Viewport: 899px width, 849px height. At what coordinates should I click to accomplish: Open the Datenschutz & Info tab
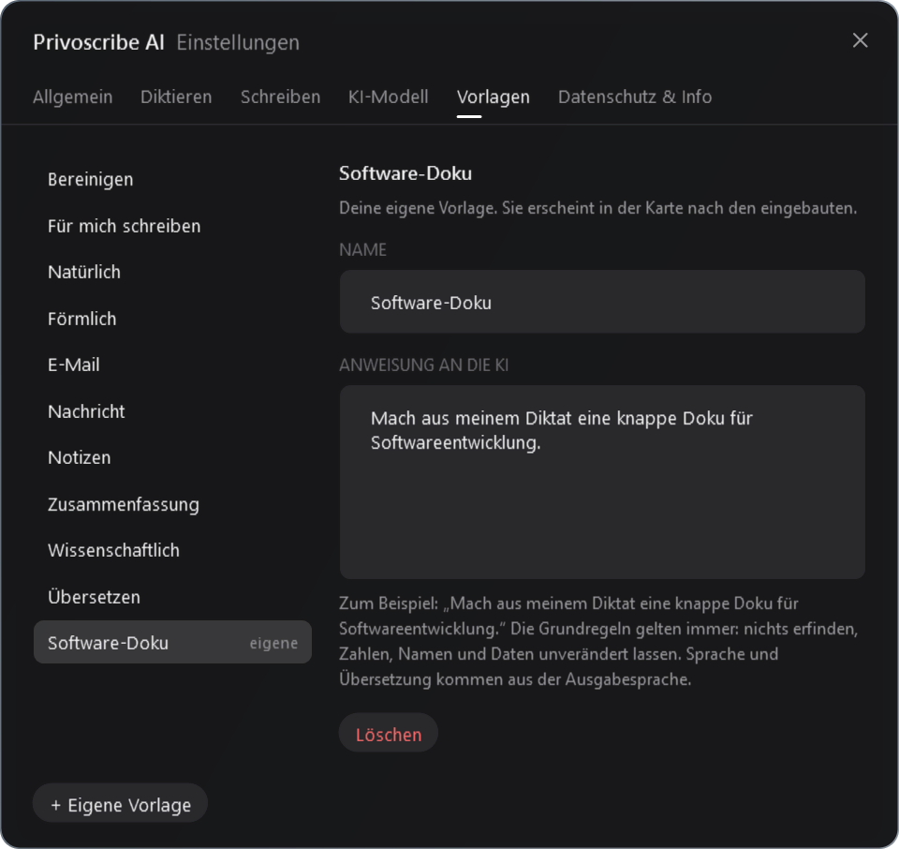point(635,97)
